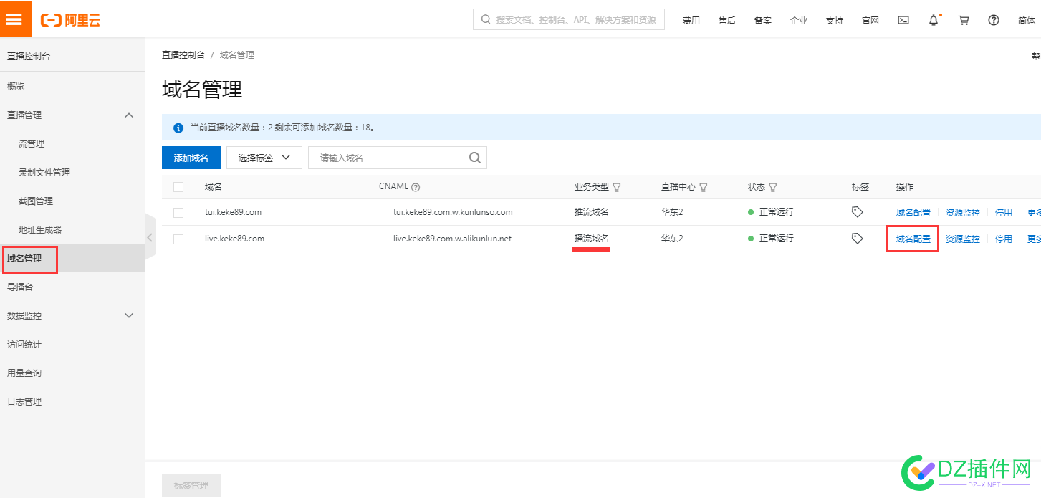Click the search magnifier icon in top bar

pos(486,19)
